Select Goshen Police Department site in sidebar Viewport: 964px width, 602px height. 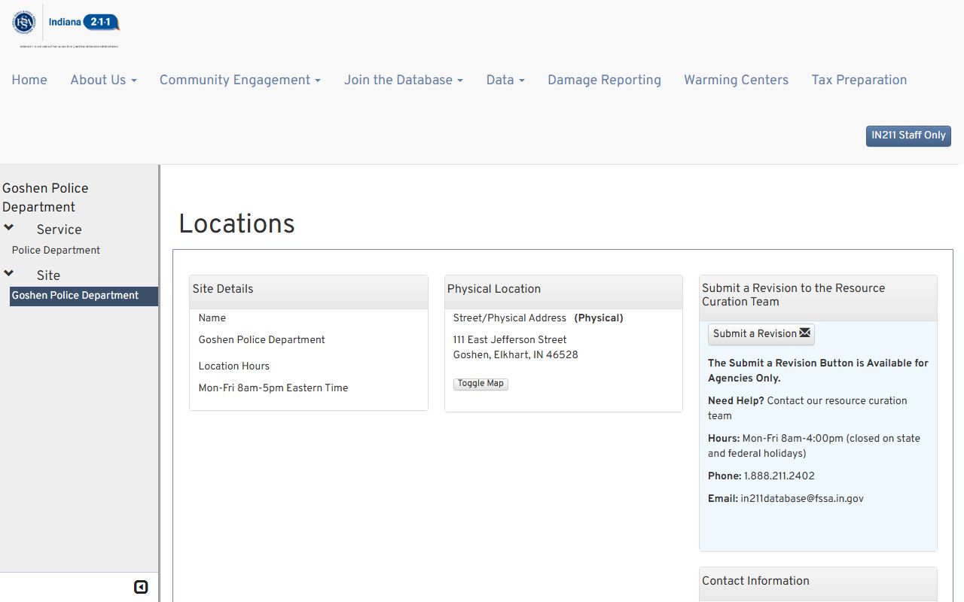84,296
